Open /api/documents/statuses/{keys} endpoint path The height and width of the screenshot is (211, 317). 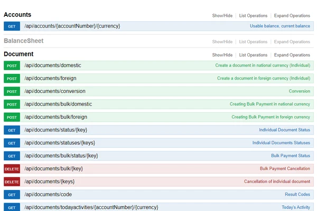pyautogui.click(x=60, y=143)
